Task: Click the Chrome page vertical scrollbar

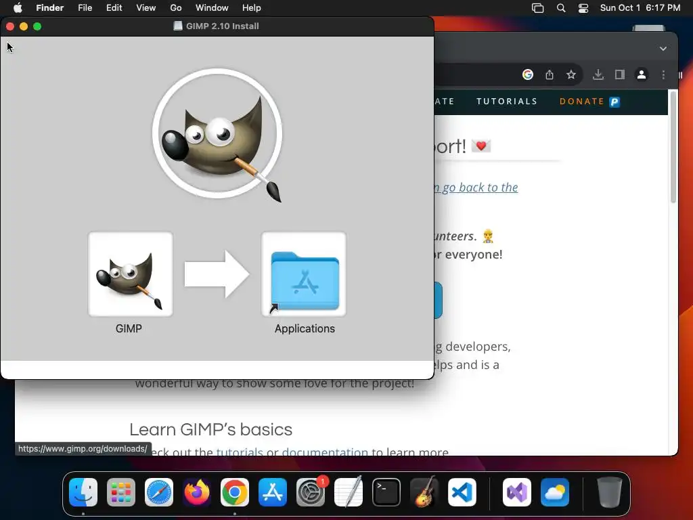Action: click(673, 147)
